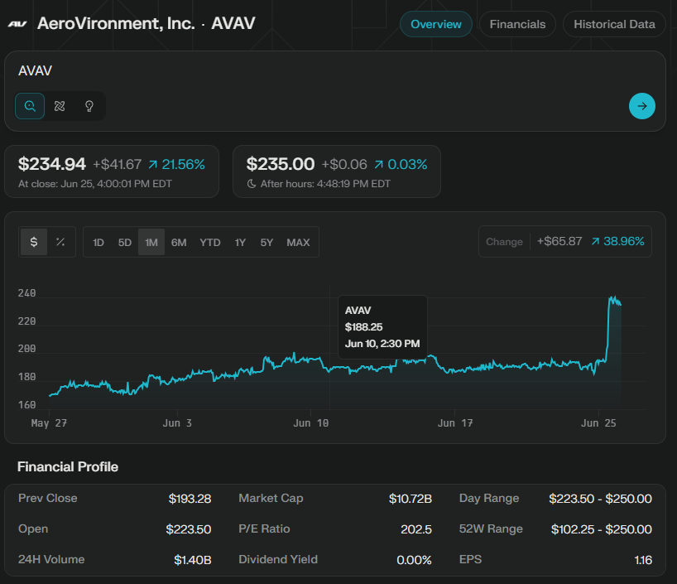
Task: Open the Financials tab
Action: point(517,24)
